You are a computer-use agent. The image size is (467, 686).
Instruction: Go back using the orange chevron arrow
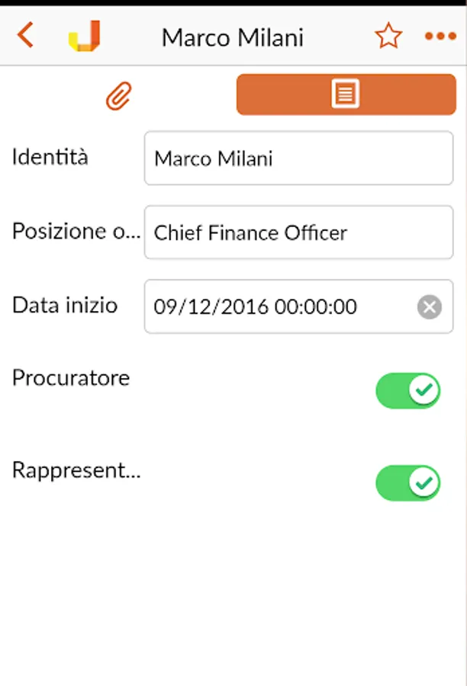[25, 35]
